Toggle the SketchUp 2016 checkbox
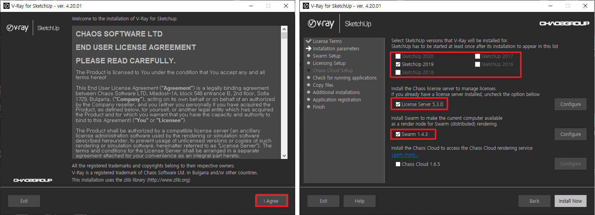The width and height of the screenshot is (595, 215). point(477,64)
